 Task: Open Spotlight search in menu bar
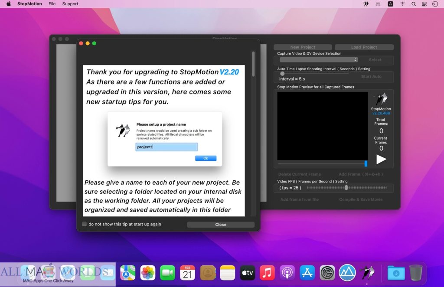point(413,4)
